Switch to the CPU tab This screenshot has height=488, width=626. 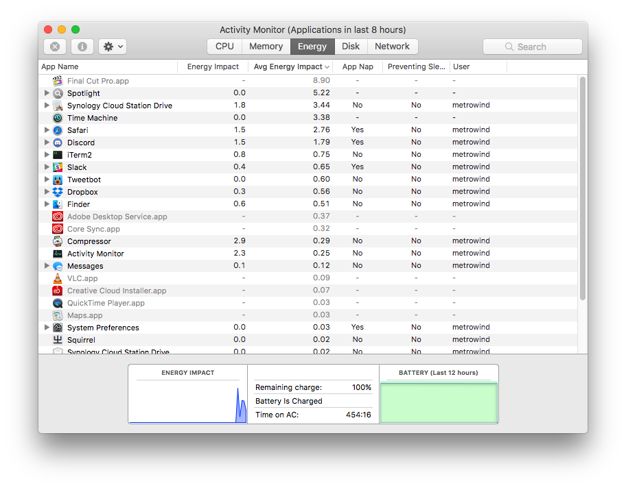coord(224,47)
